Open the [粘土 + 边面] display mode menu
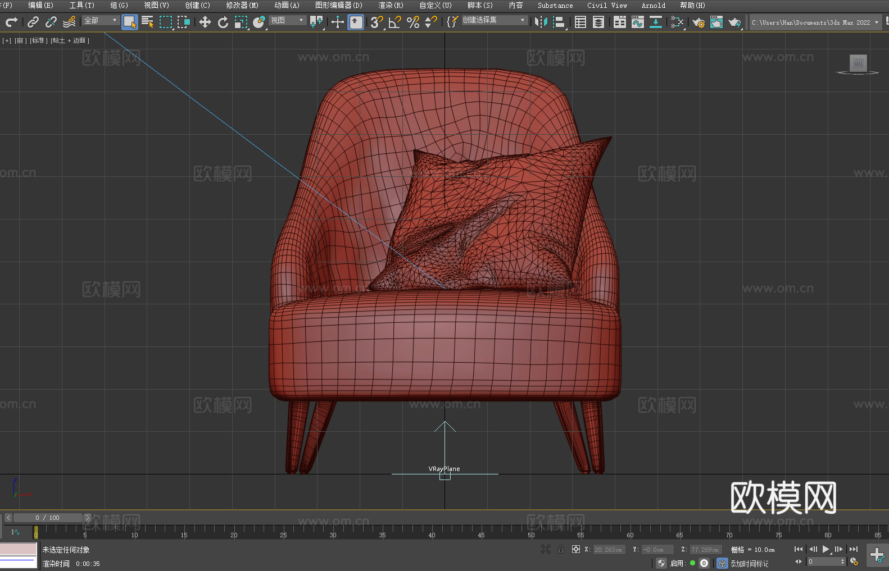Image resolution: width=889 pixels, height=571 pixels. (70, 40)
